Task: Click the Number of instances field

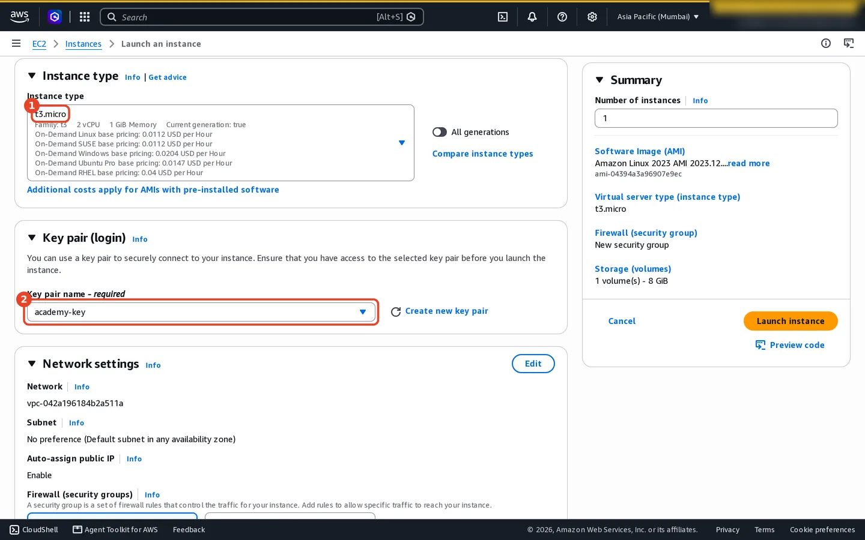Action: pos(716,118)
